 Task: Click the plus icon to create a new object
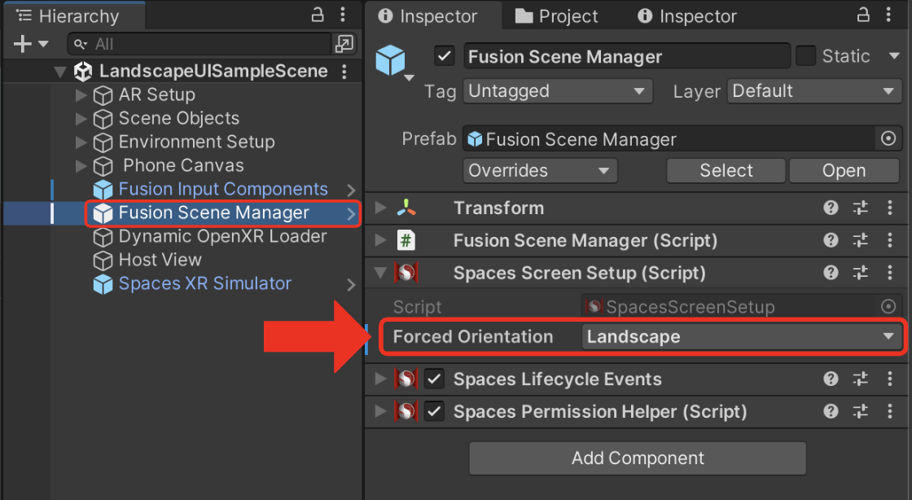22,44
